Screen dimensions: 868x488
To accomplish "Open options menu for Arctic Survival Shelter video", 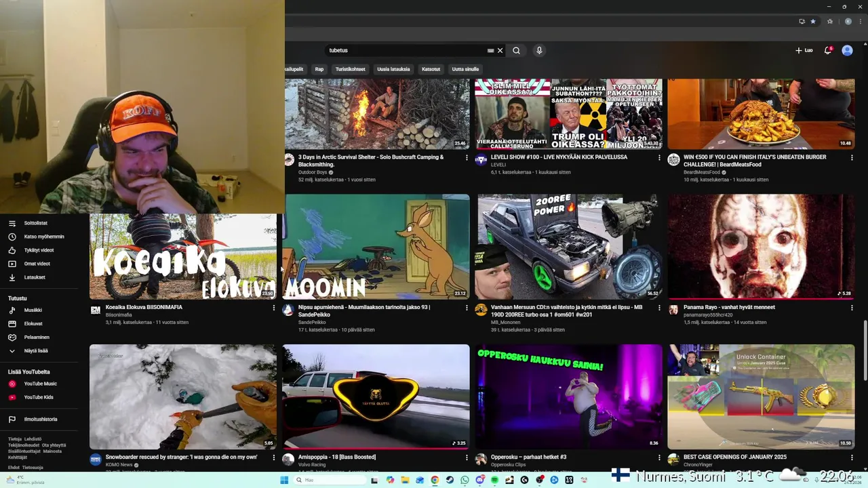I will pyautogui.click(x=467, y=157).
